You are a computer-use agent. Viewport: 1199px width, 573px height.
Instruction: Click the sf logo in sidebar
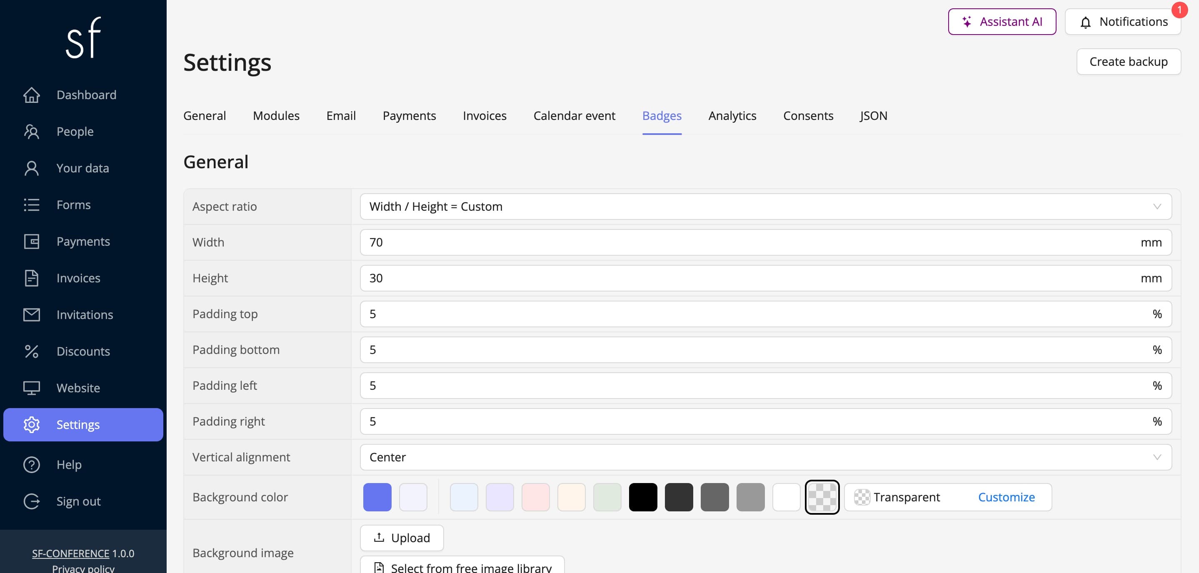click(83, 37)
